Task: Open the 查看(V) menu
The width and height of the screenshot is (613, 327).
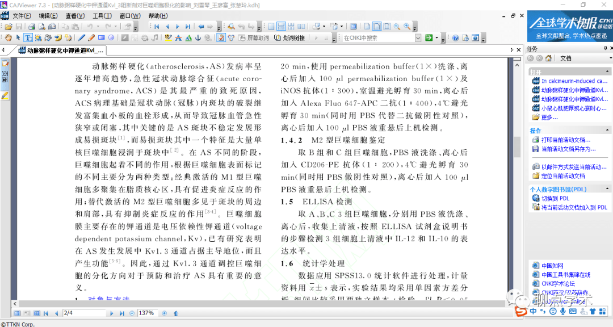Action: click(75, 16)
